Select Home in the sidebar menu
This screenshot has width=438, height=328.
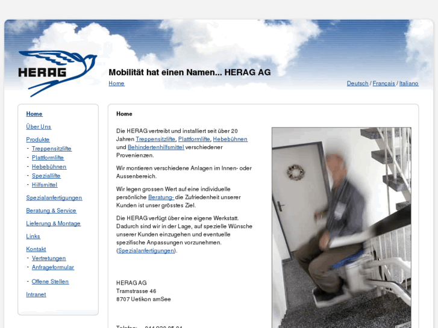[x=34, y=114]
